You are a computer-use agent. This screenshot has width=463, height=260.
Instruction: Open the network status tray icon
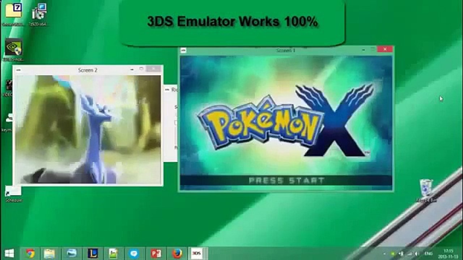click(x=409, y=254)
